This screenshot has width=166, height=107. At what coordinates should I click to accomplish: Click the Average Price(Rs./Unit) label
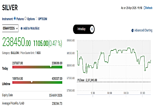[13, 103]
